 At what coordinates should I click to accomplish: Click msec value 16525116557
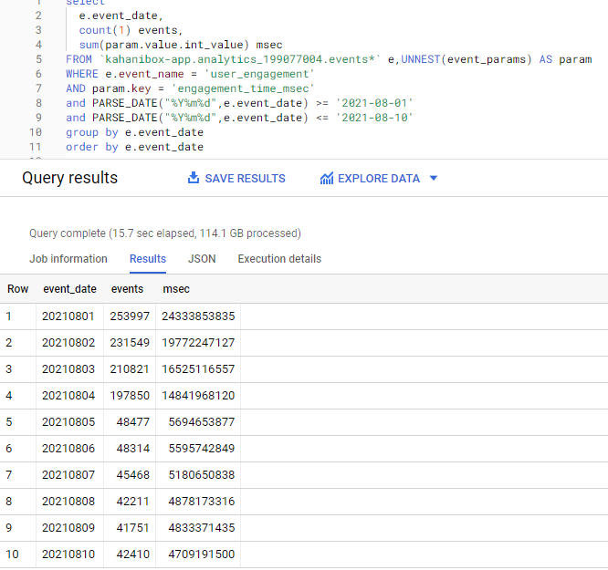(x=198, y=368)
